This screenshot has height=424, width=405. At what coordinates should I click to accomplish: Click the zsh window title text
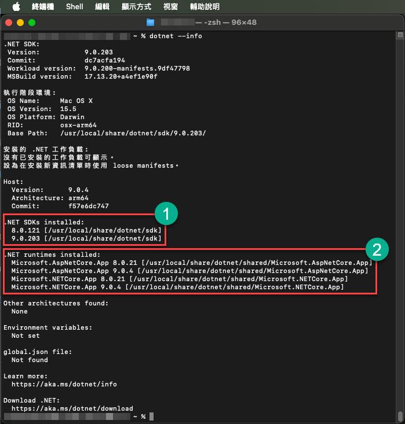[x=227, y=23]
